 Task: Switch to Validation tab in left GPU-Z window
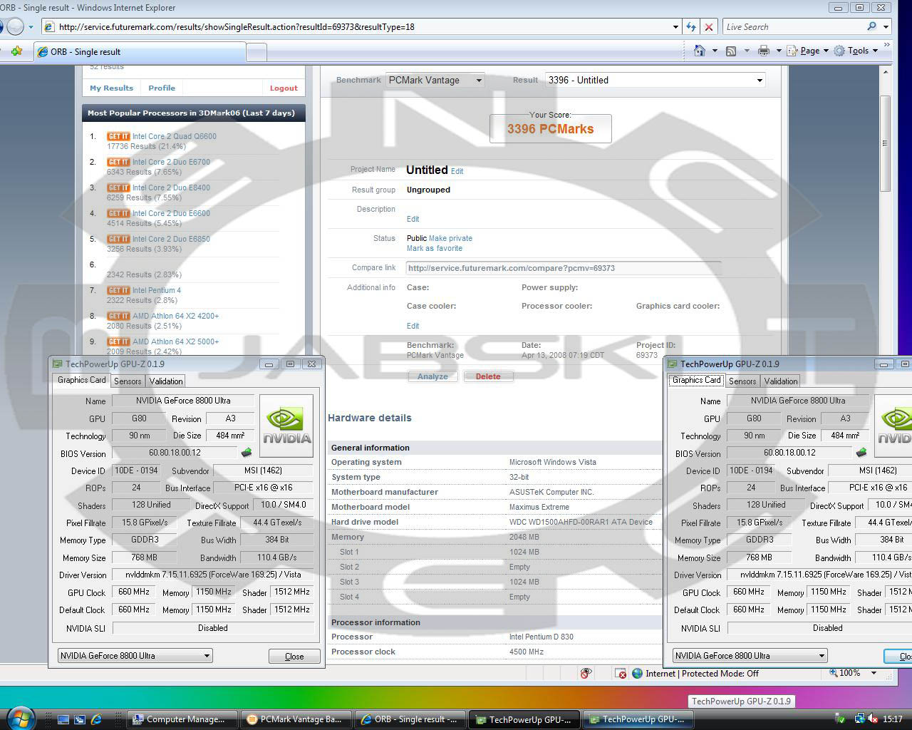coord(166,381)
